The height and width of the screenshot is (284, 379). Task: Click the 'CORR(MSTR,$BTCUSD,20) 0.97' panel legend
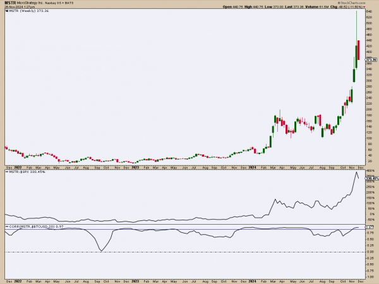[36, 227]
